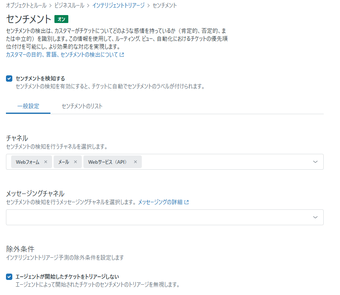The height and width of the screenshot is (295, 340).
Task: Click inside the メッセージングチャネル selection field
Action: [165, 217]
